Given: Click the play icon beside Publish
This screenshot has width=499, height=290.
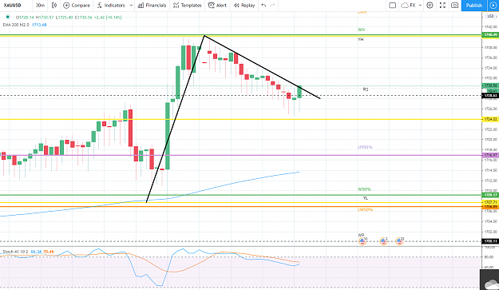Looking at the screenshot, I should 493,6.
